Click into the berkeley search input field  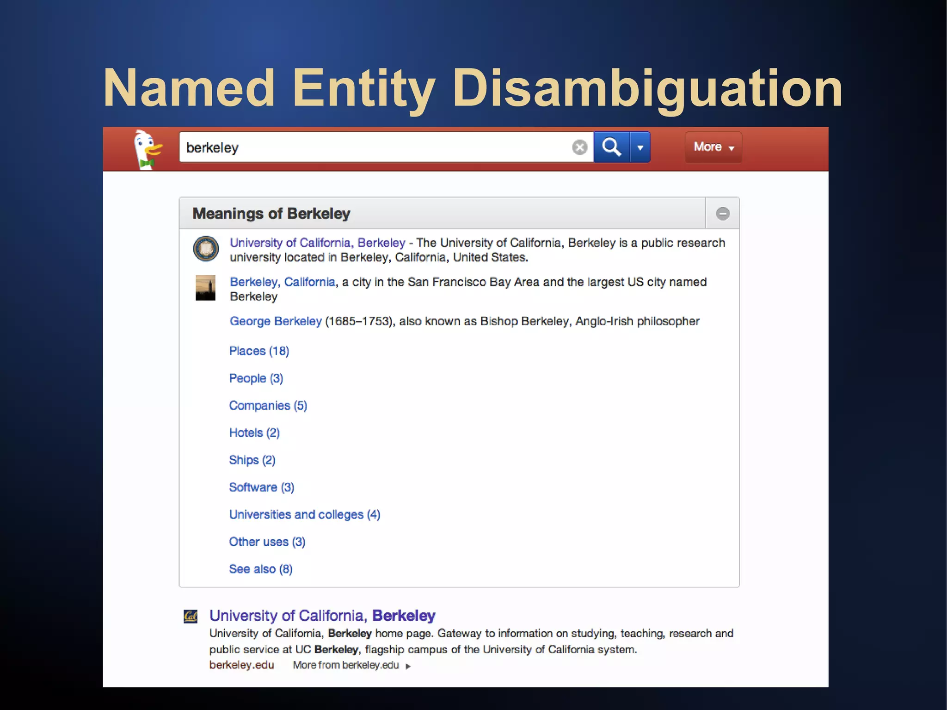[370, 148]
